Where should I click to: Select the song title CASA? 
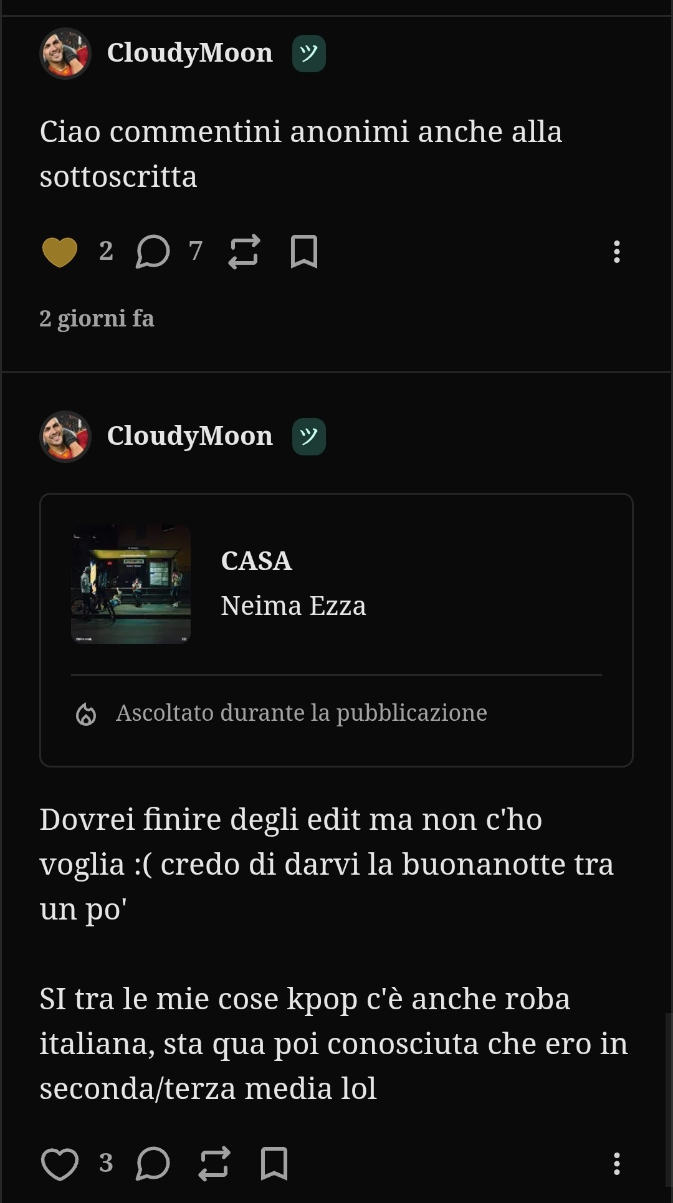[x=256, y=561]
